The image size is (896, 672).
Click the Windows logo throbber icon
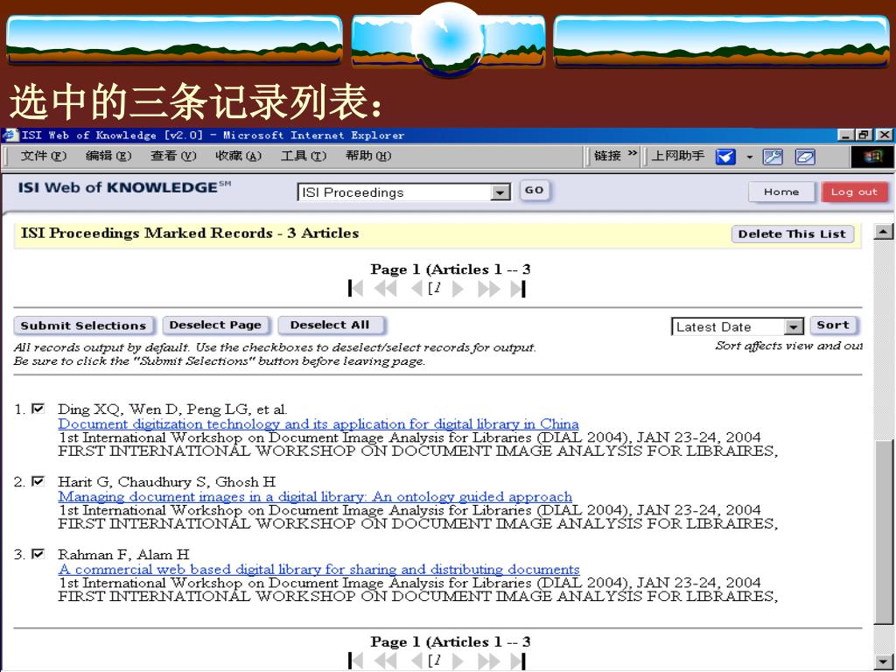tap(872, 156)
